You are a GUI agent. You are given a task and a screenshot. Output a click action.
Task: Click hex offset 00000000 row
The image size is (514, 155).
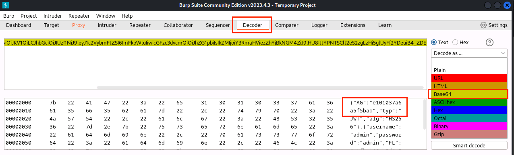pyautogui.click(x=19, y=102)
